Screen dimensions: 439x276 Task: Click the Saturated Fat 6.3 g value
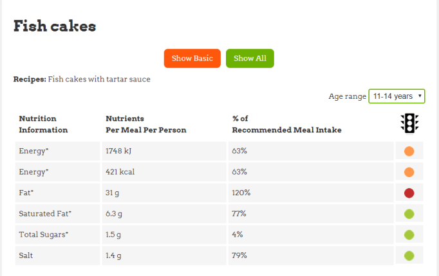pos(113,214)
